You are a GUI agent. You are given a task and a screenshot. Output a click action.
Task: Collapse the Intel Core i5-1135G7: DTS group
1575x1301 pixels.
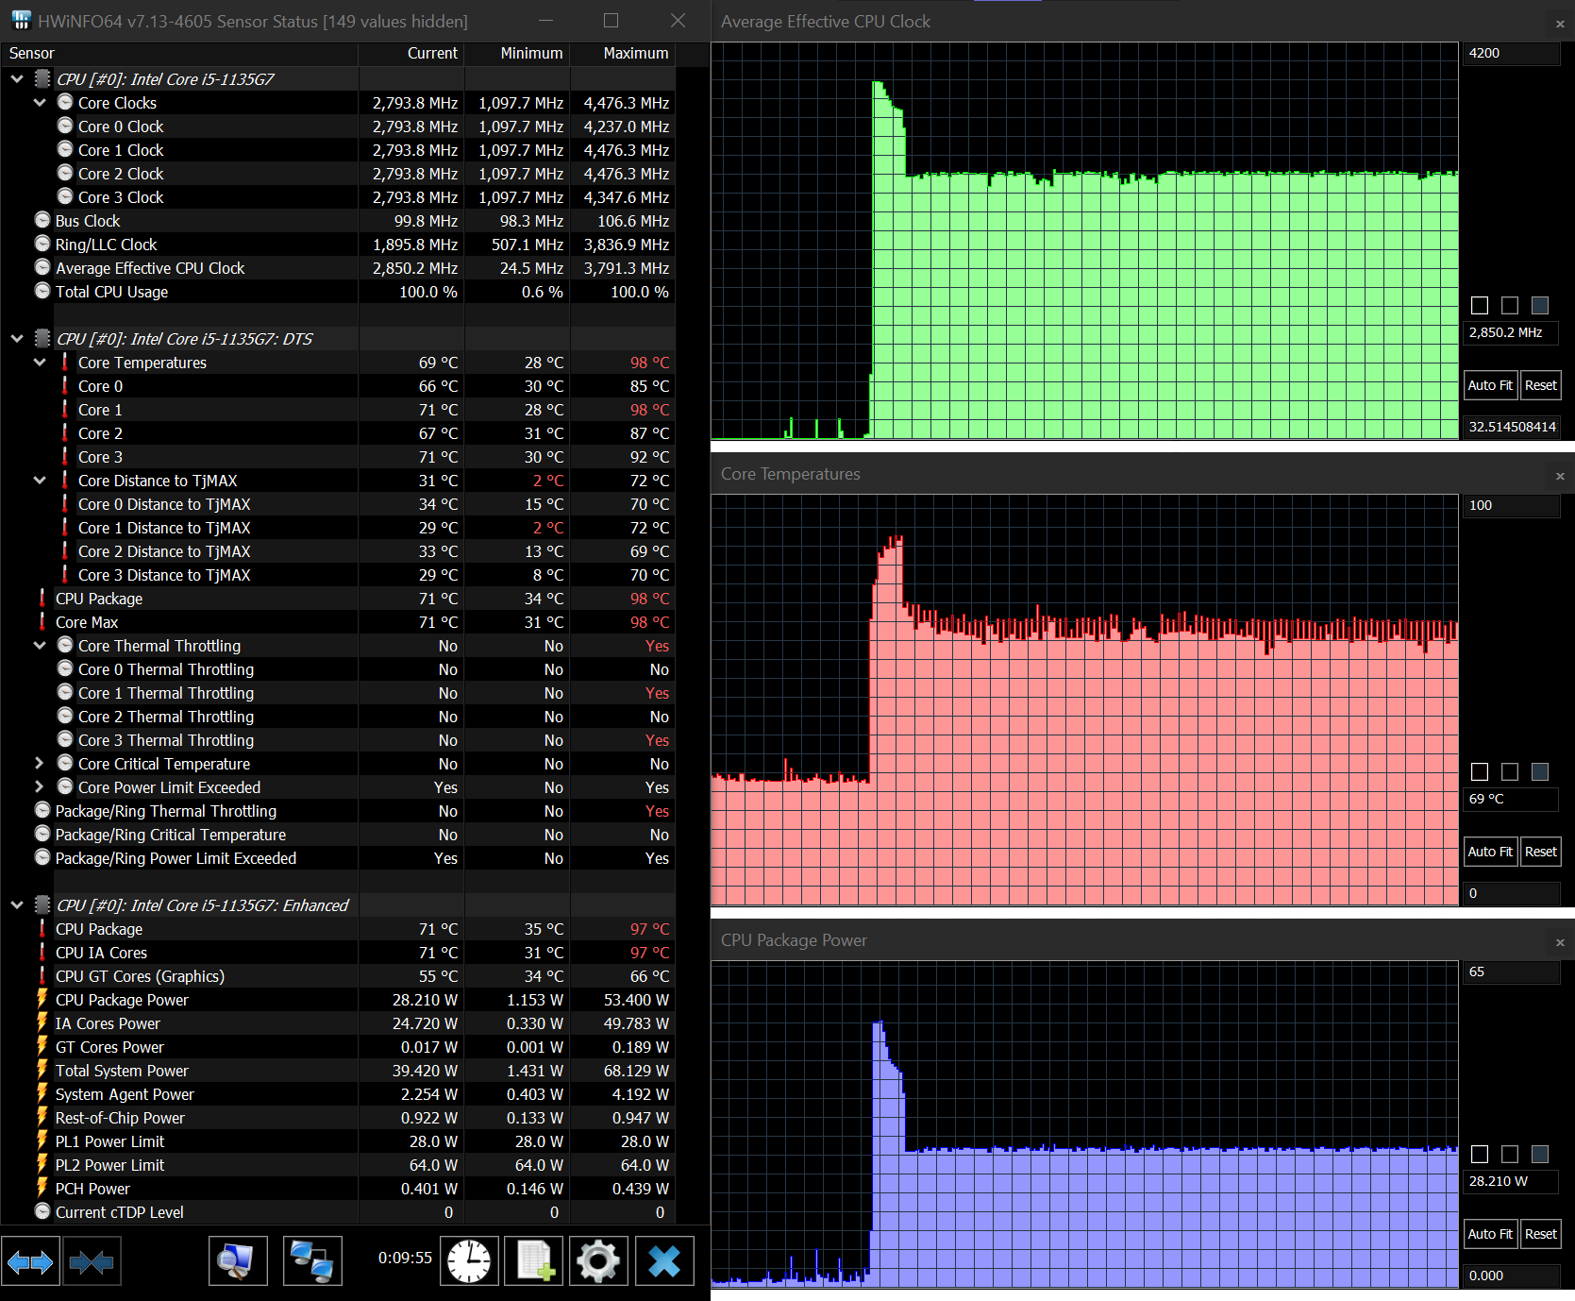pyautogui.click(x=17, y=339)
